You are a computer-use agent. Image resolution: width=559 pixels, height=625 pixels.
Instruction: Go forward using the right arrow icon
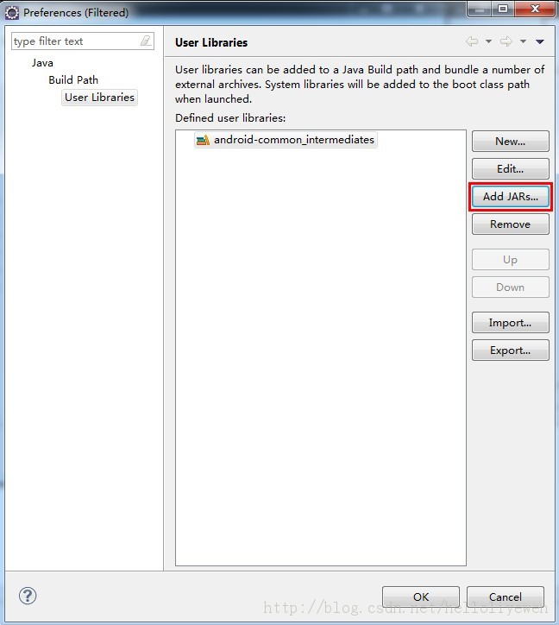tap(506, 41)
